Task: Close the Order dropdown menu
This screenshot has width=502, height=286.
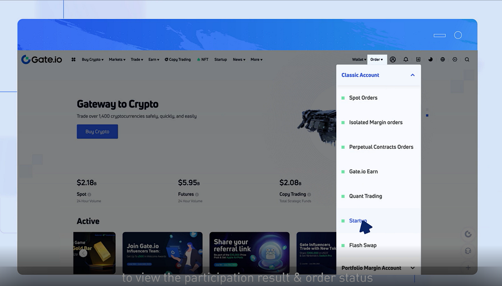Action: click(377, 60)
